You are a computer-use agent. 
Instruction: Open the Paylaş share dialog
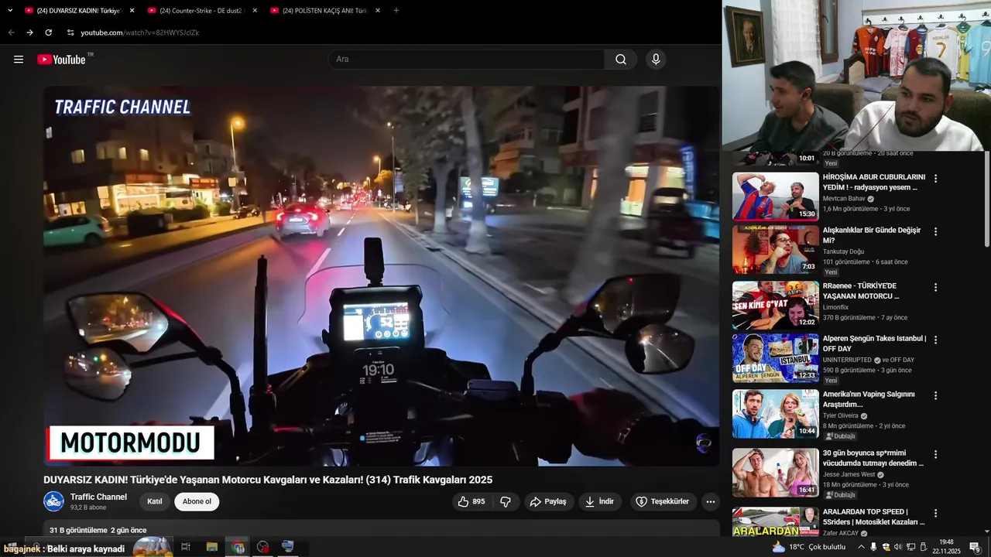549,501
